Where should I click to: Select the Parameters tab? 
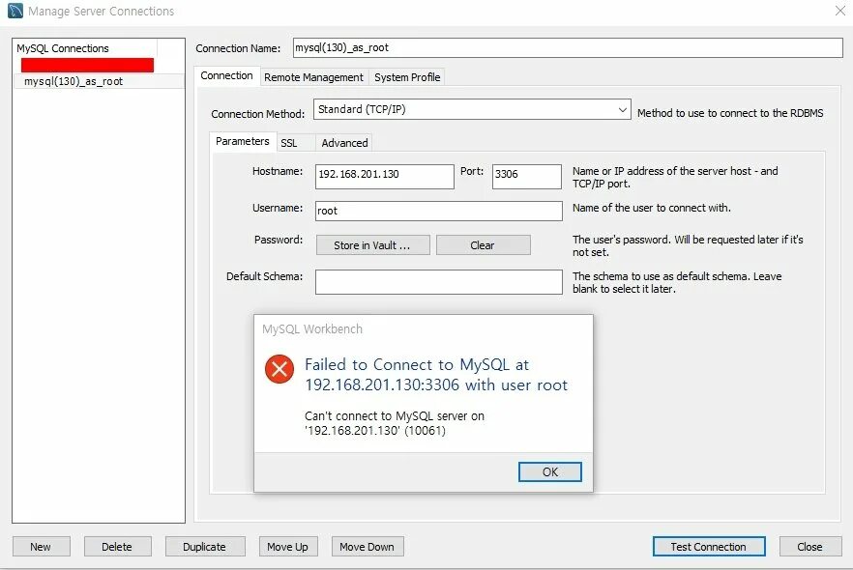click(x=242, y=141)
